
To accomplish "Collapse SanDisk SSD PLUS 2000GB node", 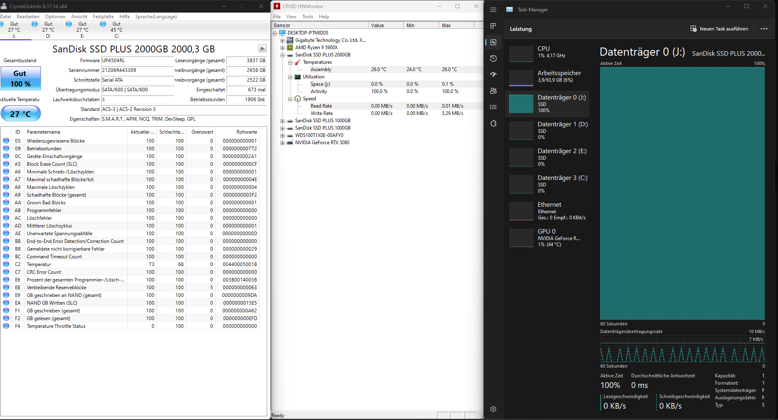I will point(282,55).
